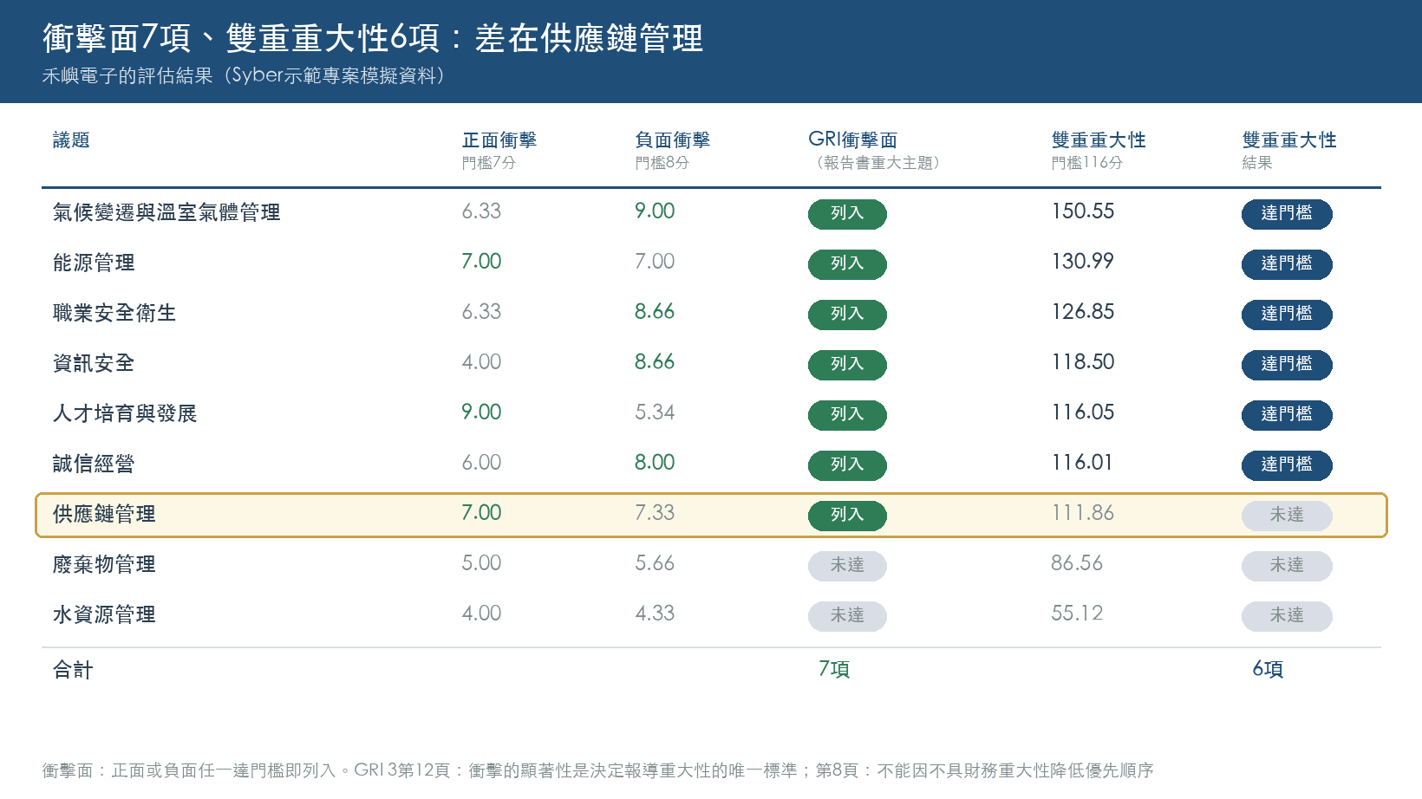Viewport: 1422px width, 799px height.
Task: Select the score "111.86"
Action: coord(1083,513)
